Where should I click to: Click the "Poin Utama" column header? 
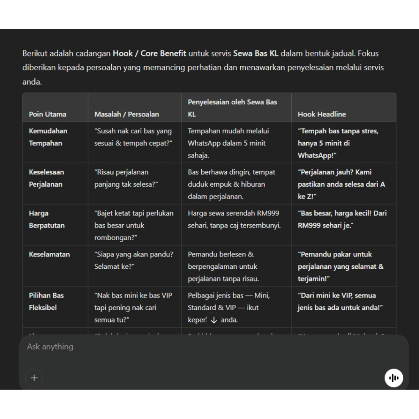[47, 114]
